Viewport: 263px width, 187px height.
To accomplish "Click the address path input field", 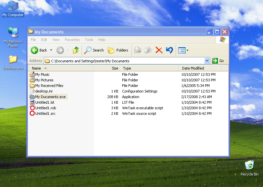I will point(125,61).
